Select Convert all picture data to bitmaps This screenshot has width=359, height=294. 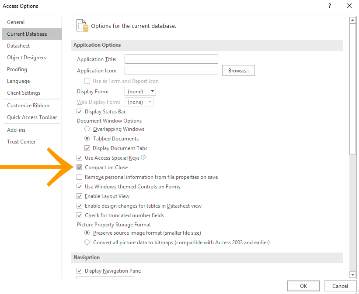point(87,242)
